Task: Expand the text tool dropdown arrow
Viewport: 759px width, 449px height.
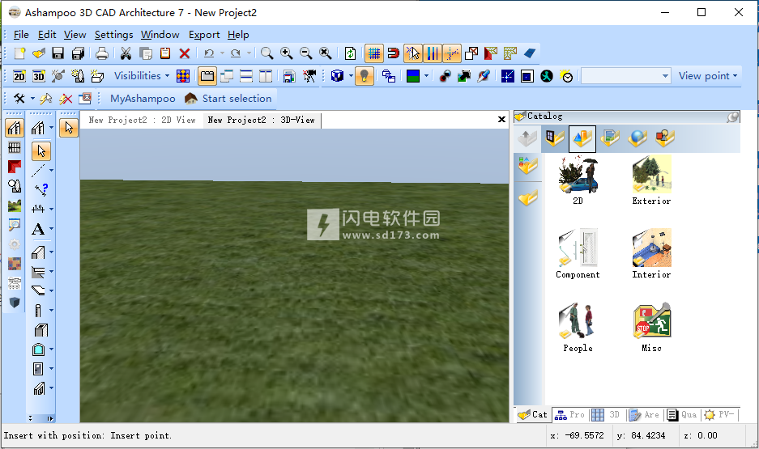Action: pyautogui.click(x=51, y=229)
